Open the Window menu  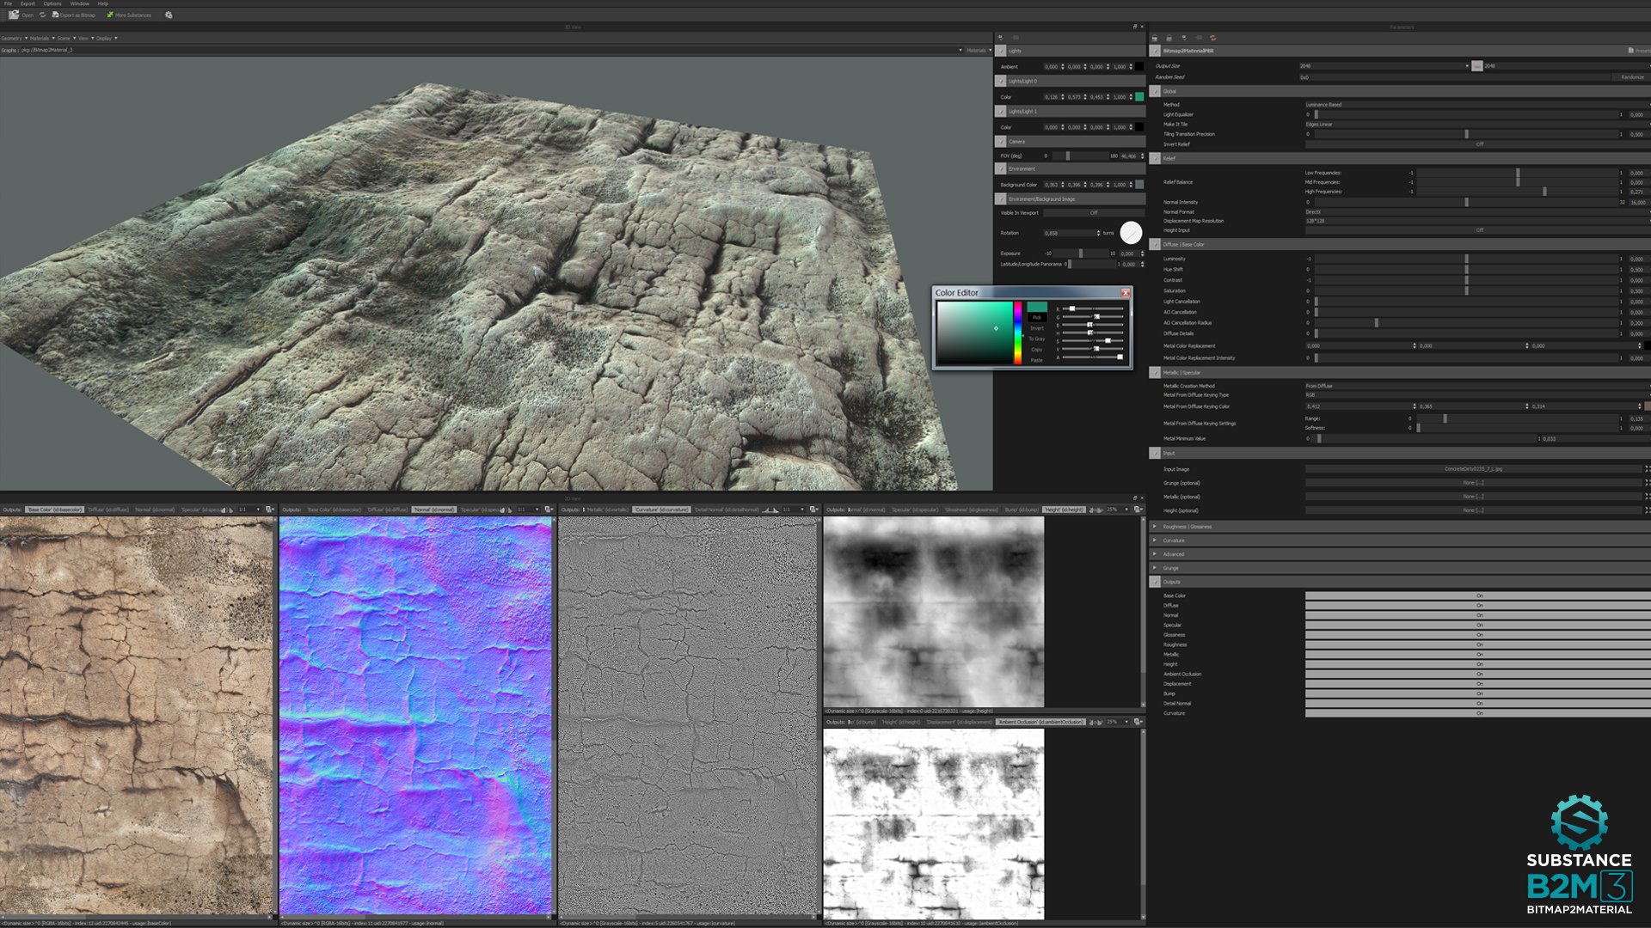pyautogui.click(x=79, y=3)
